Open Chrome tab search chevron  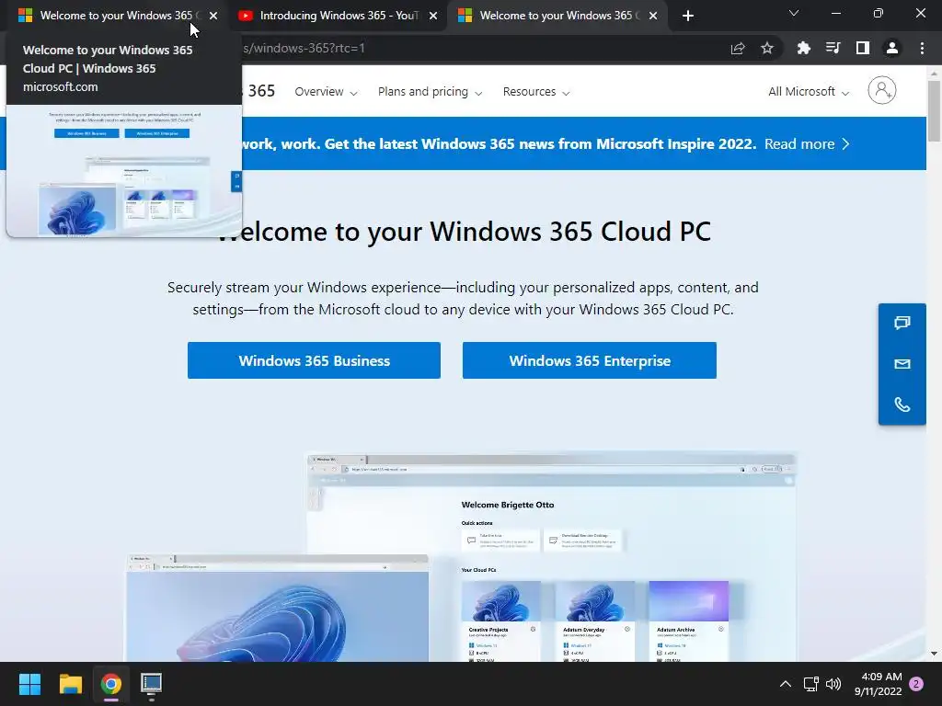[x=794, y=13]
